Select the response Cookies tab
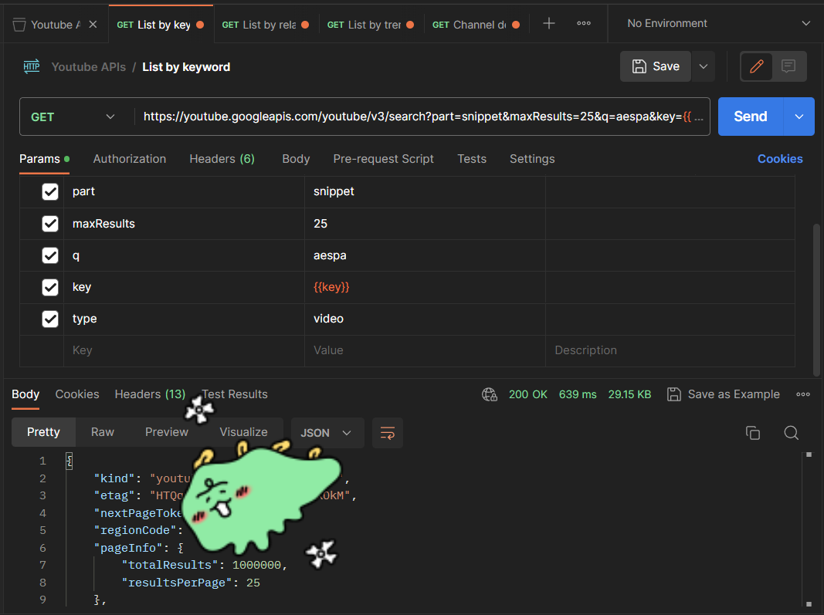The image size is (824, 615). pos(76,394)
